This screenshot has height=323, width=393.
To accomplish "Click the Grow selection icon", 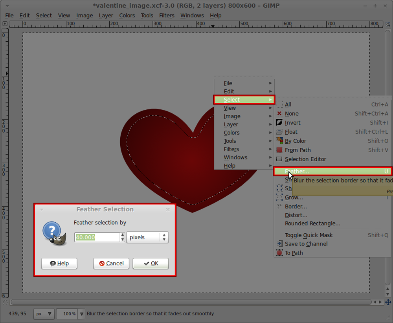I will [279, 197].
